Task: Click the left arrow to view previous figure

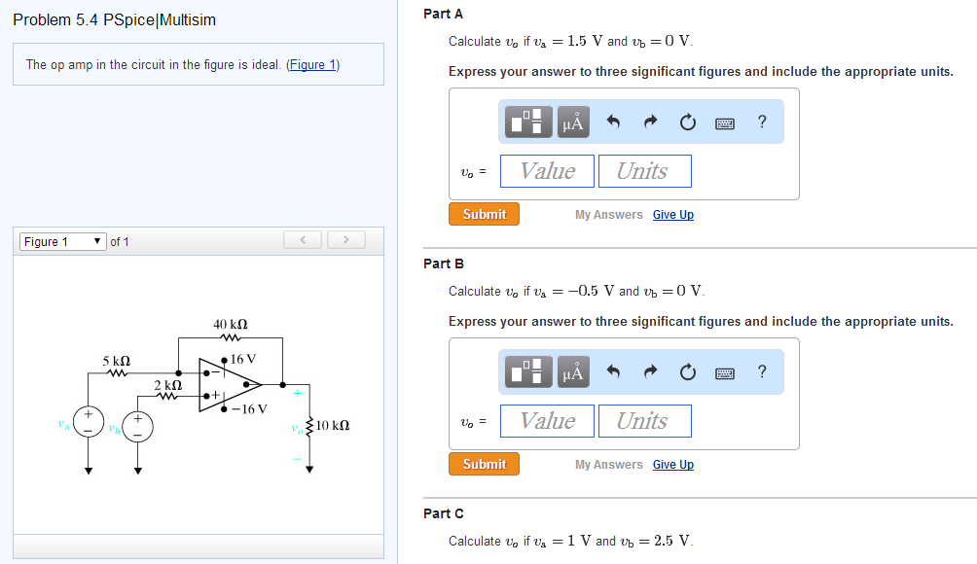Action: [302, 239]
